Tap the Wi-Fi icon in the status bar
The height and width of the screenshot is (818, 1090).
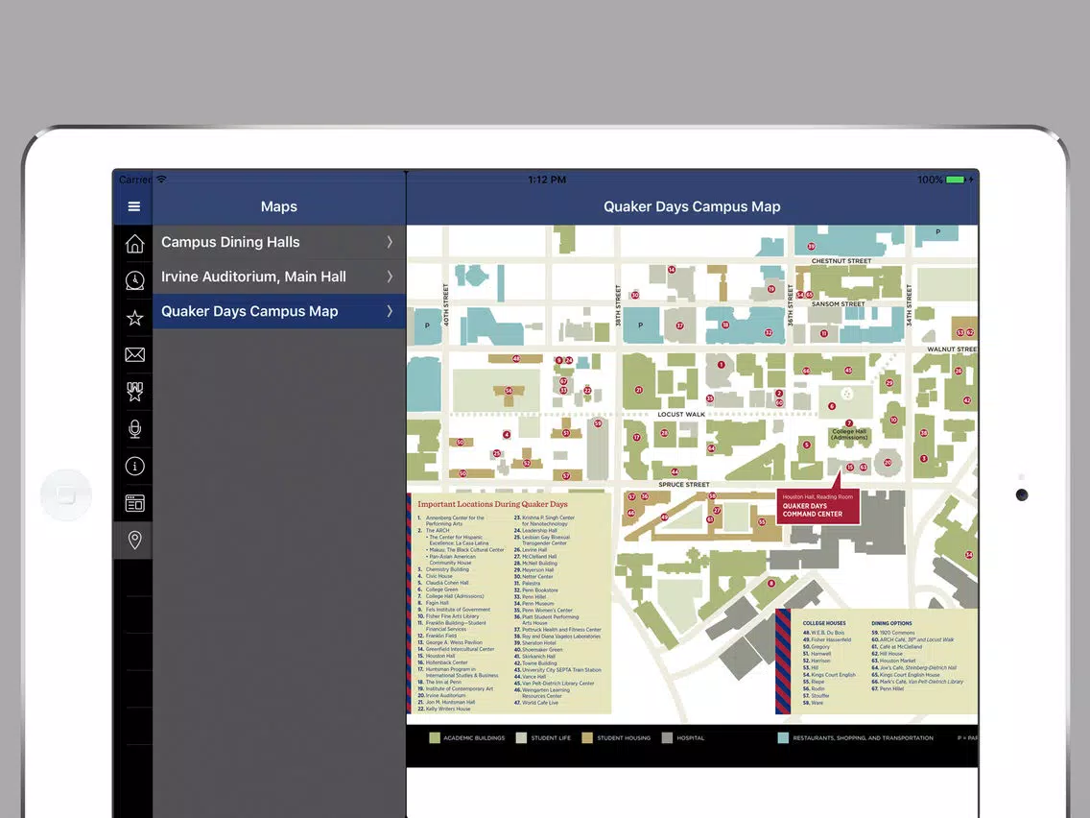click(x=161, y=180)
